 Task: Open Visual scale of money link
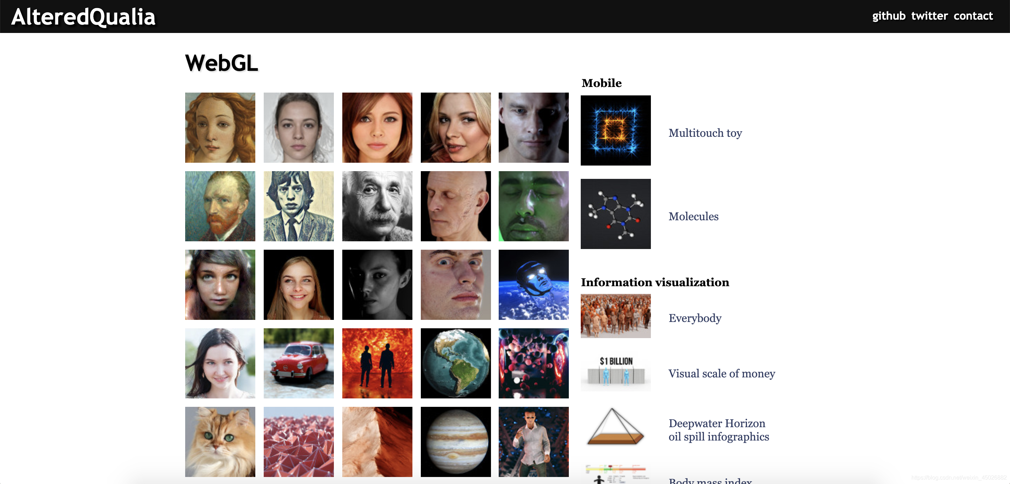[721, 374]
